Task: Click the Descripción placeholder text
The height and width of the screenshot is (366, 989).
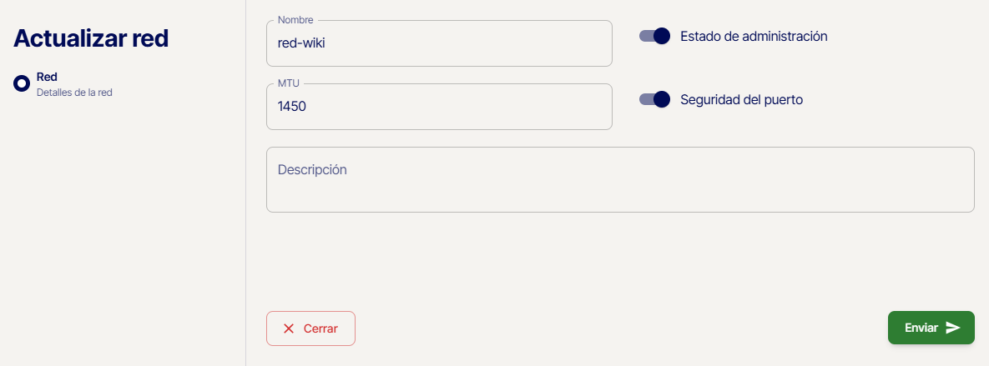Action: [312, 169]
